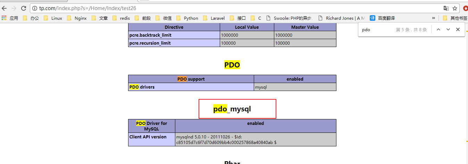
Task: Click the find-in-page search field
Action: pos(377,30)
